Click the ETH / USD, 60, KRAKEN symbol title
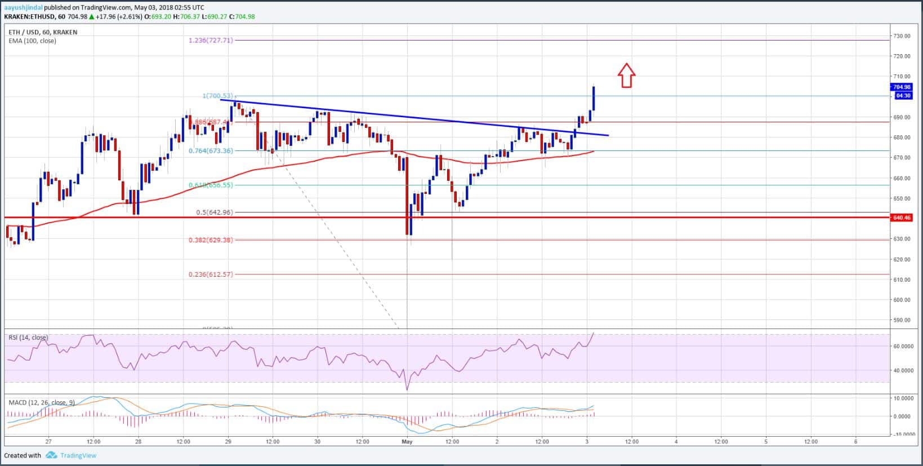This screenshot has height=466, width=923. tap(42, 32)
